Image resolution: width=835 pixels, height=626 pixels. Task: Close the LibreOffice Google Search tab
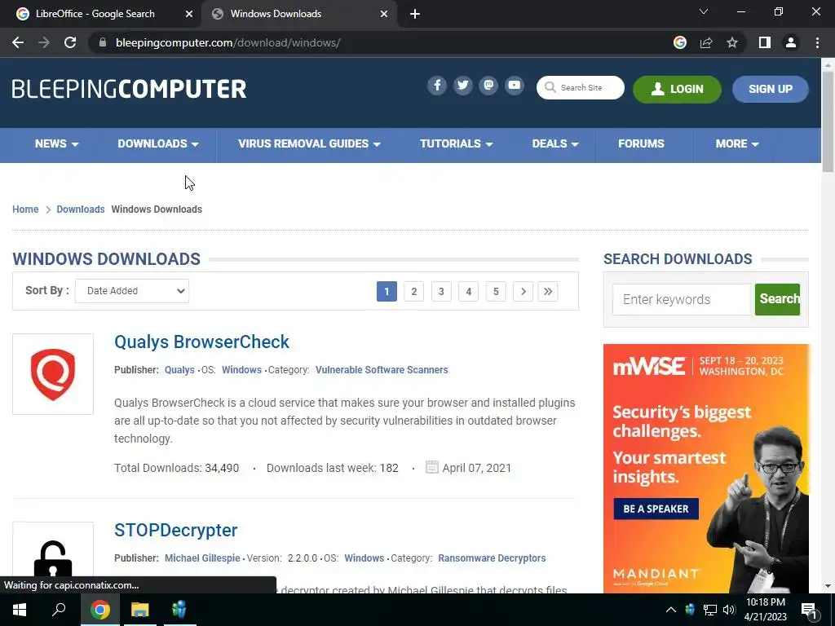189,14
